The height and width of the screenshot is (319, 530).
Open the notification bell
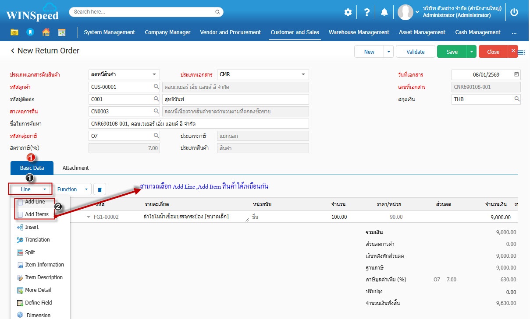(384, 12)
